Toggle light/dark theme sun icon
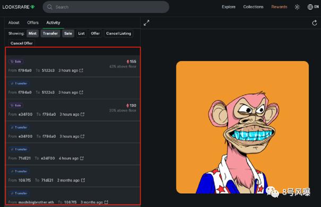Viewport: 321px width, 207px height. click(x=297, y=7)
